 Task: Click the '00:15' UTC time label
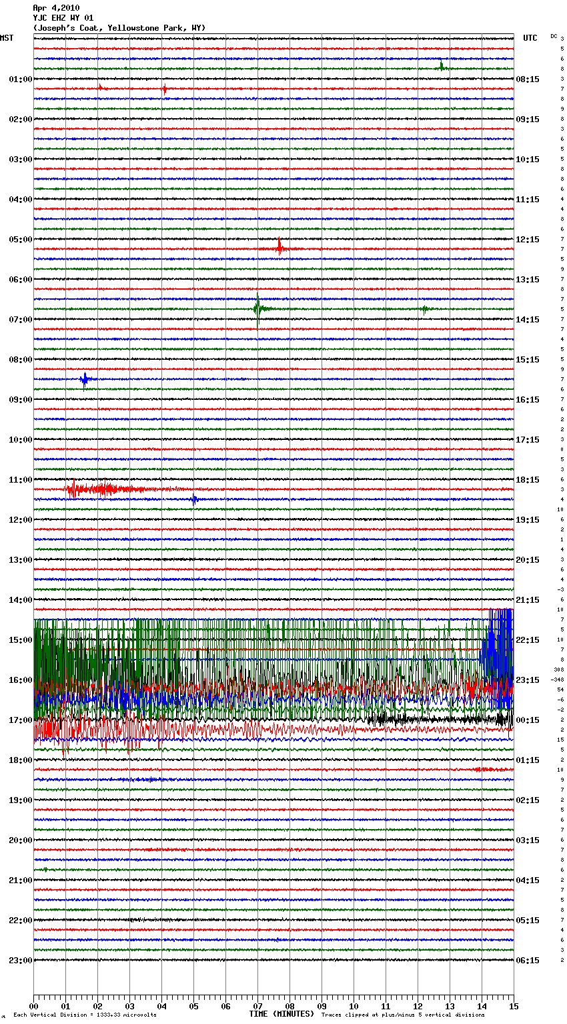click(x=528, y=720)
